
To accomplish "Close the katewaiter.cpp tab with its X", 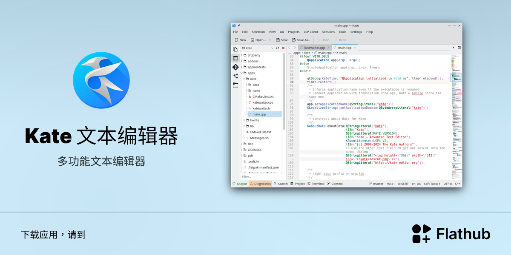I will [x=329, y=48].
